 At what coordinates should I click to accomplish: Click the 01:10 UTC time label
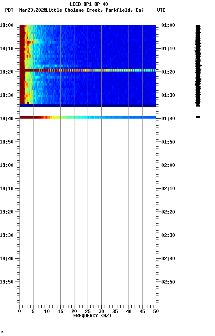[x=168, y=49]
